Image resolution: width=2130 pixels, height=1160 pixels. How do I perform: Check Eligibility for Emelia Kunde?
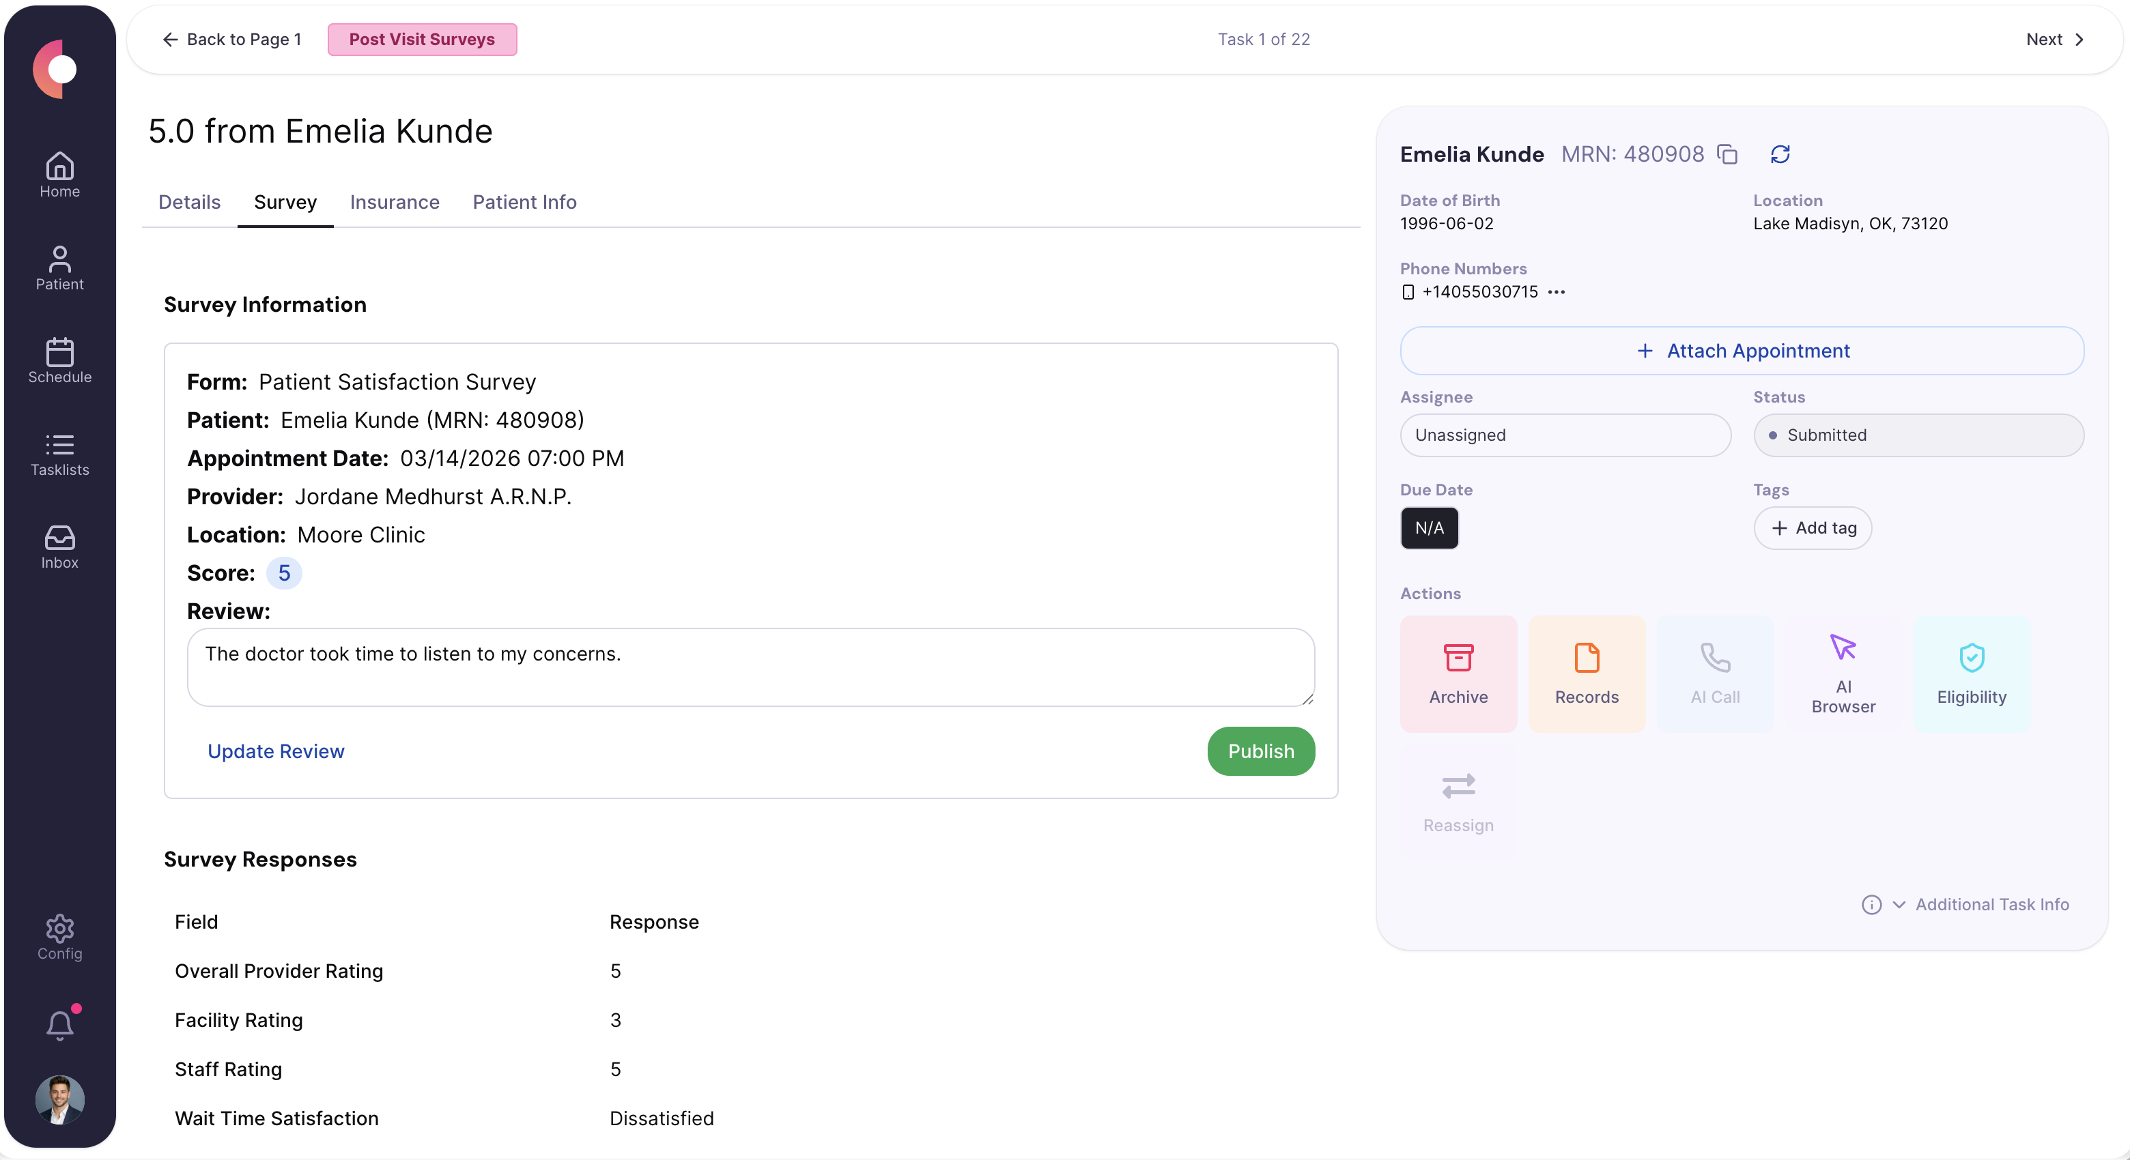click(x=1971, y=673)
